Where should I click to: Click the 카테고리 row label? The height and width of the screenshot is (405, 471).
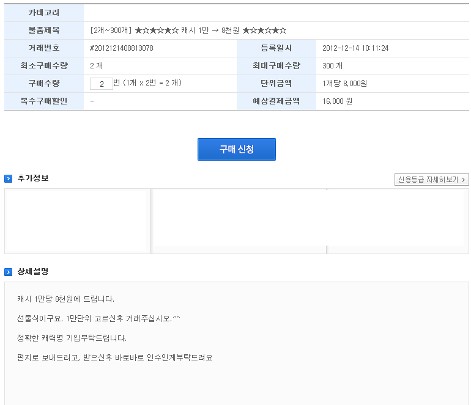[44, 13]
